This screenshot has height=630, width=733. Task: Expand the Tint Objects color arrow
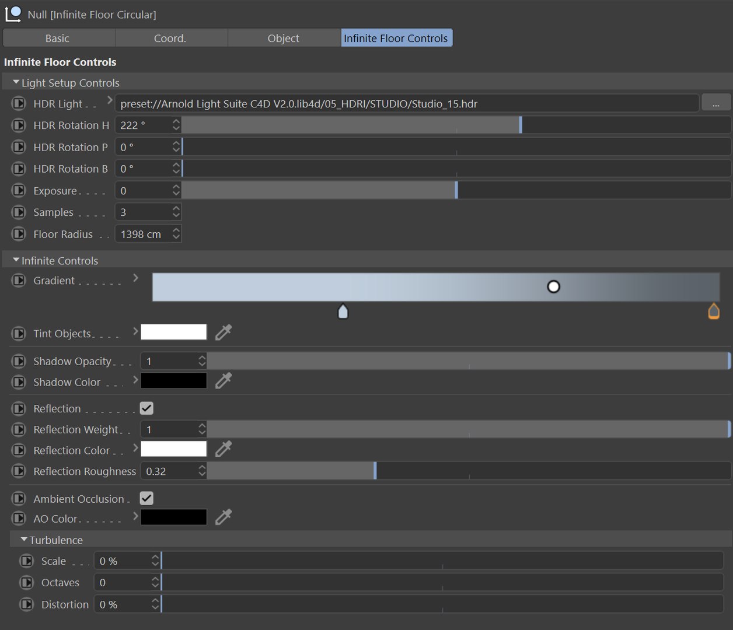[x=135, y=331]
